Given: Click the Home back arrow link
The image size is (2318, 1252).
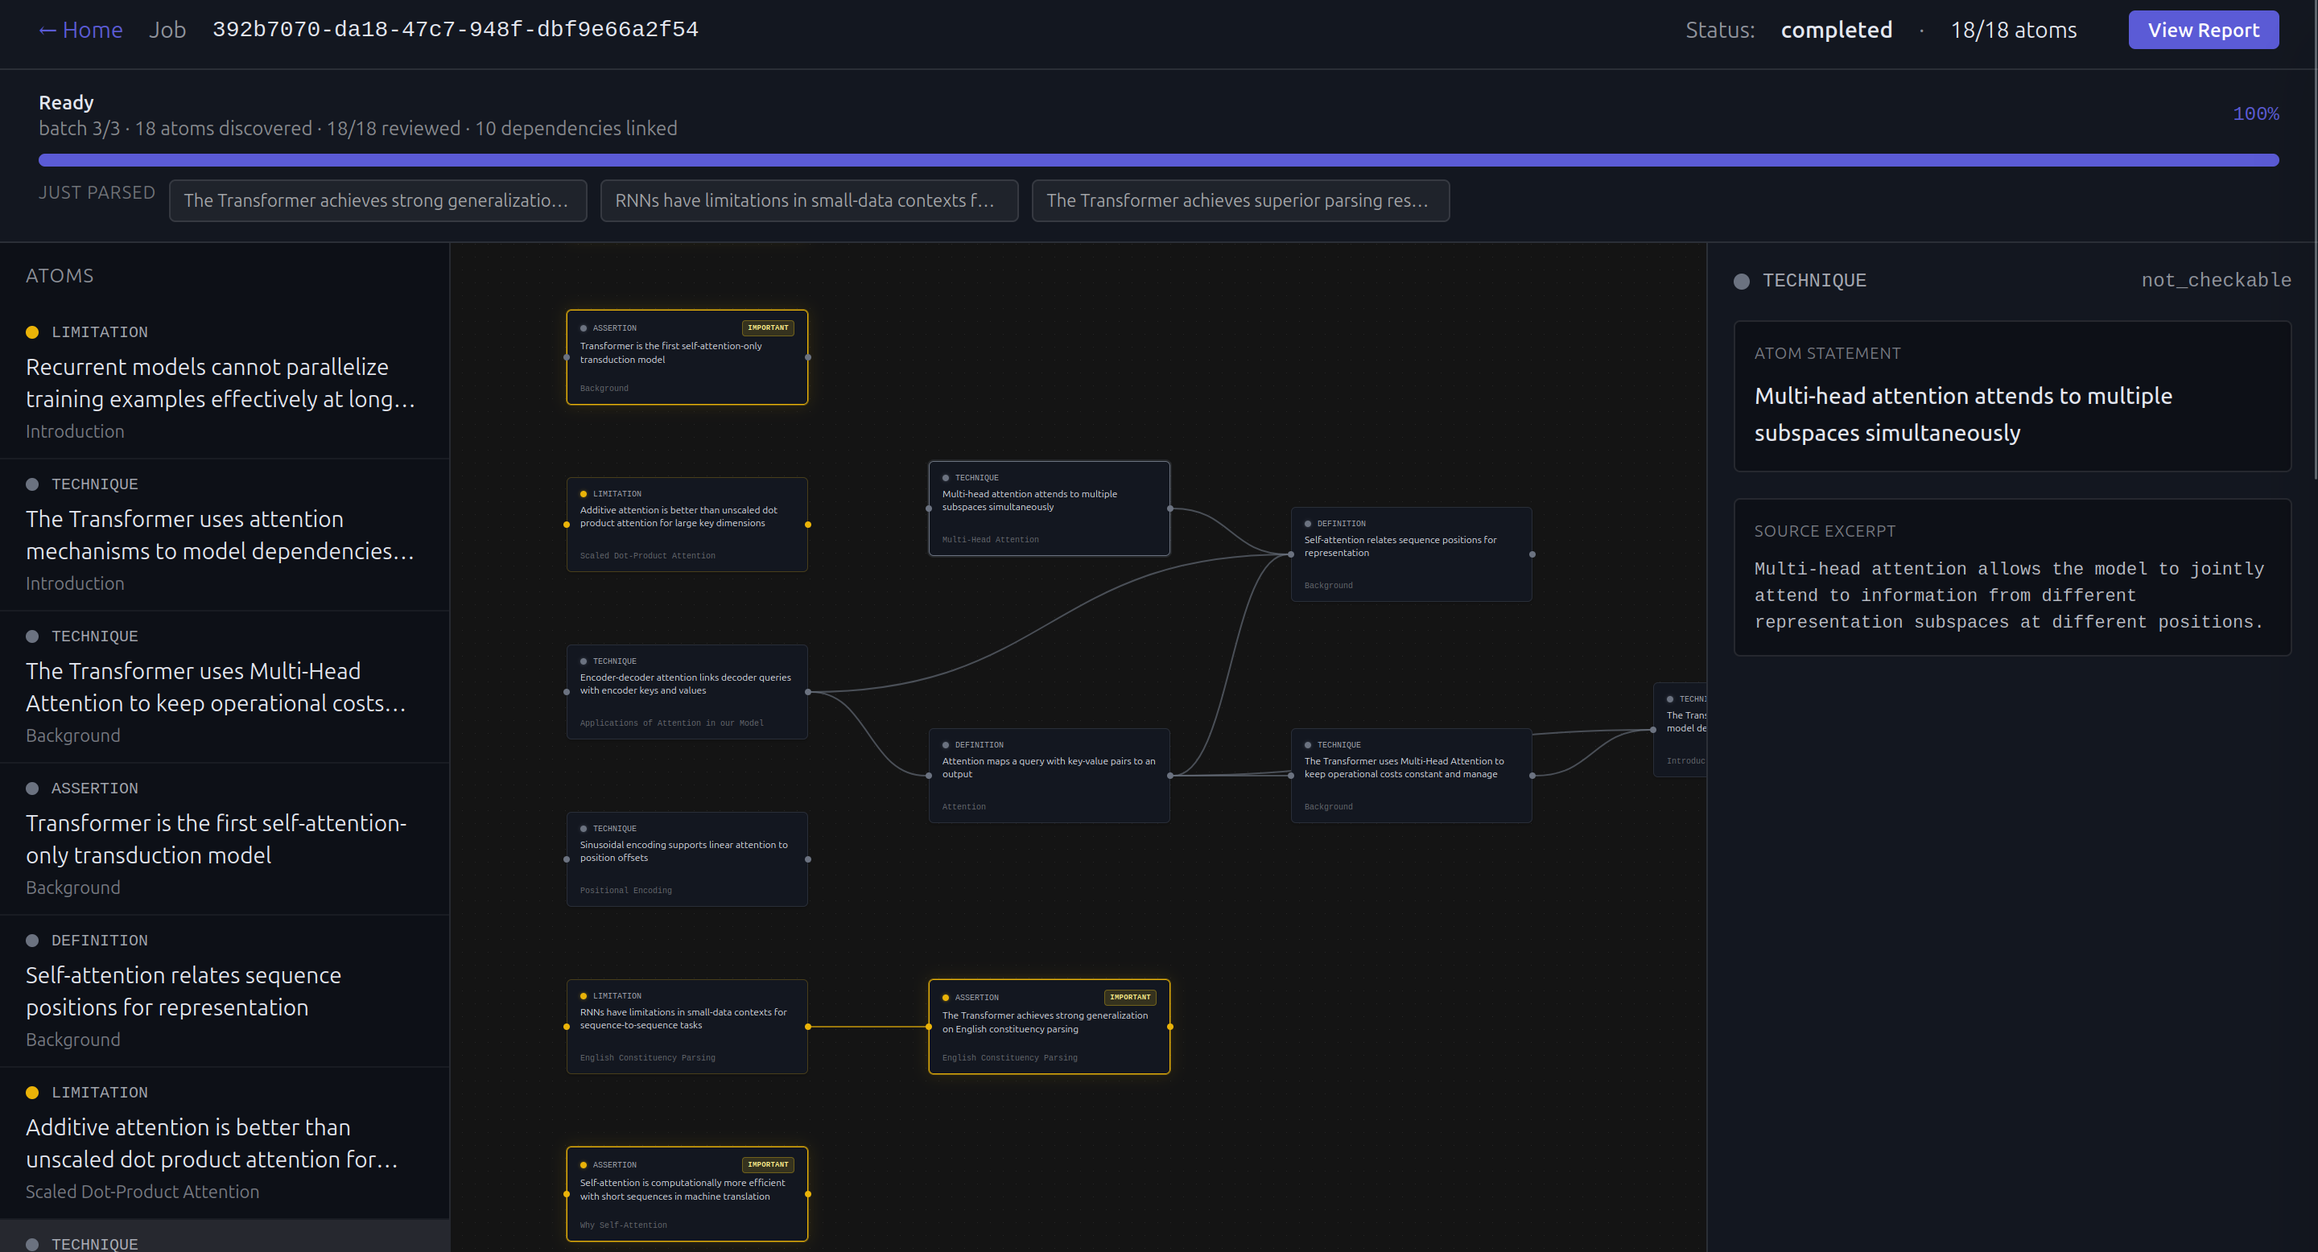Looking at the screenshot, I should [80, 31].
